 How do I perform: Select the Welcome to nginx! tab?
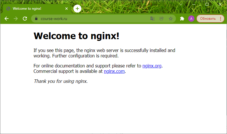click(x=37, y=9)
